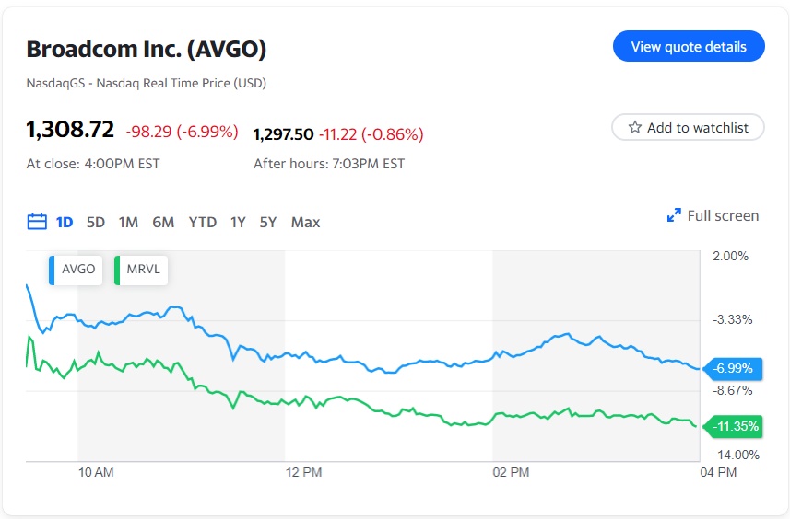Switch chart to 5D range
Viewport: 790px width, 519px height.
coord(96,222)
